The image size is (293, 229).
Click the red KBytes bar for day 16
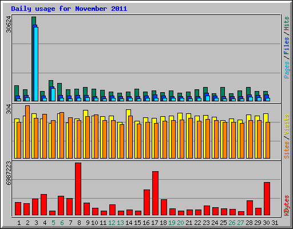[x=146, y=203]
